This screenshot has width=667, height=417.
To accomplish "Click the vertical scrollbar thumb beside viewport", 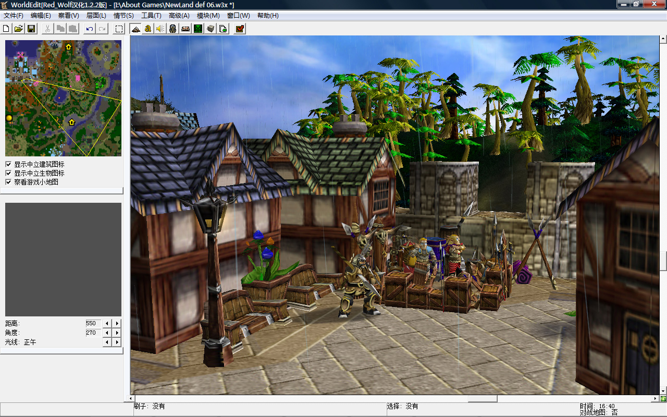I will (663, 261).
